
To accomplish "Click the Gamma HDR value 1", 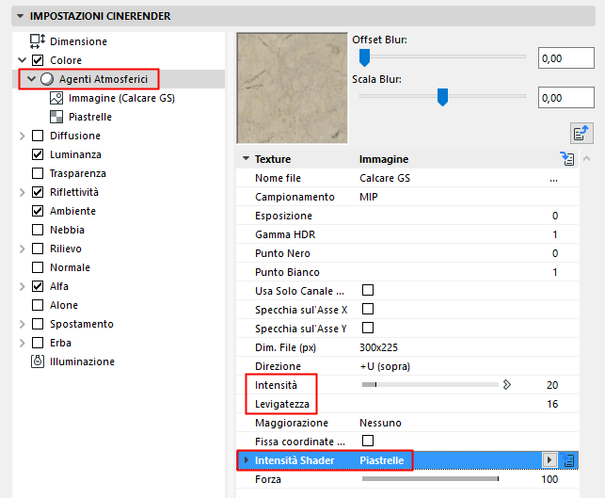I will (x=555, y=234).
